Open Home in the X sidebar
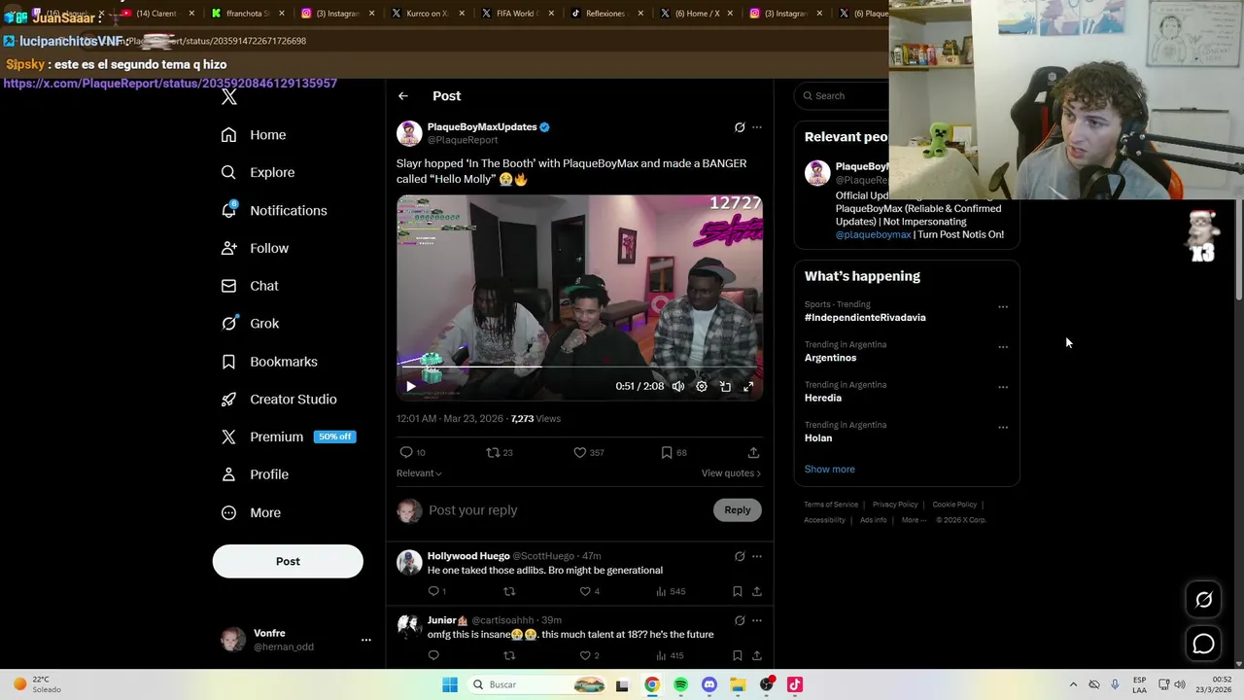 click(253, 135)
